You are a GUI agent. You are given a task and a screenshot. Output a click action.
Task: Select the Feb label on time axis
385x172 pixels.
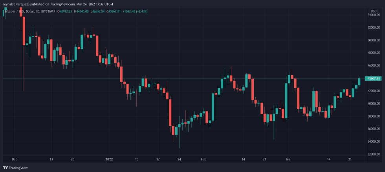(x=203, y=159)
